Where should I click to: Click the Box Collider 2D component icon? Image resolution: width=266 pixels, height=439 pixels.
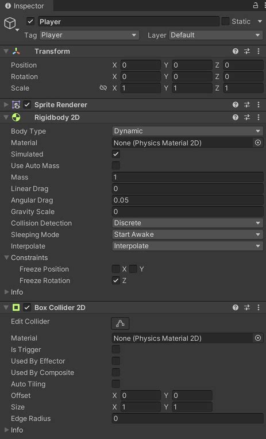[x=16, y=307]
